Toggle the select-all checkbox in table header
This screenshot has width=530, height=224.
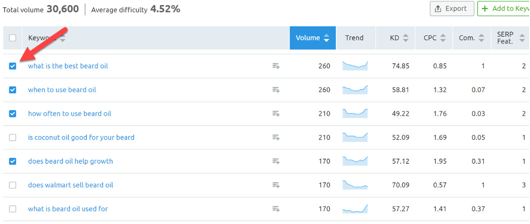[x=13, y=38]
